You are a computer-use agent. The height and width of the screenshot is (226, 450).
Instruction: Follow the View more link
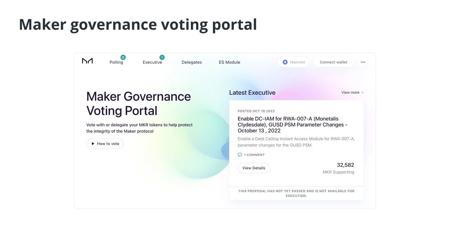(350, 93)
